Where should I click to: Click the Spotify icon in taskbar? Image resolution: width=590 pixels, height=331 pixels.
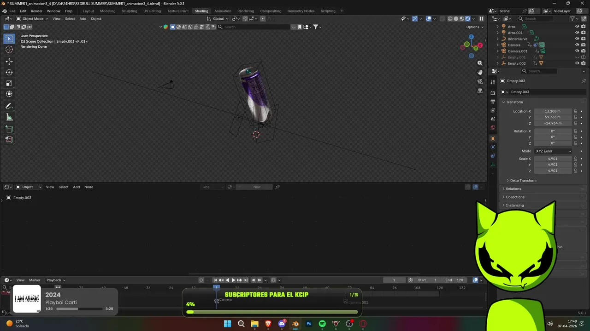coord(322,324)
